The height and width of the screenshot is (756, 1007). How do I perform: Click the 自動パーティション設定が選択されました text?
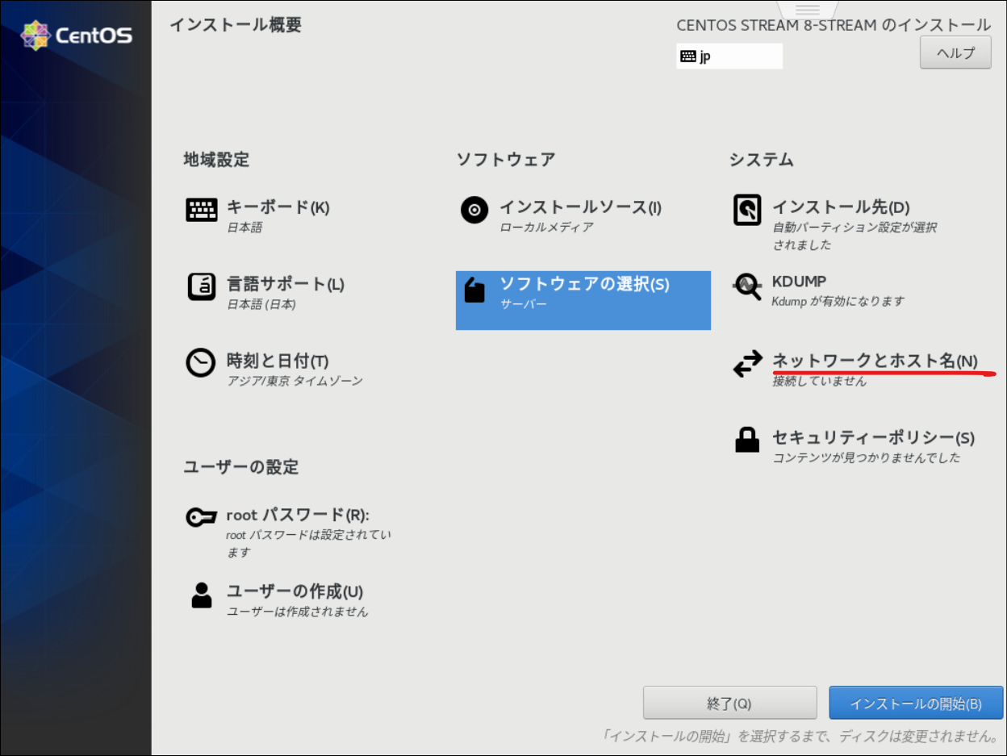click(854, 236)
